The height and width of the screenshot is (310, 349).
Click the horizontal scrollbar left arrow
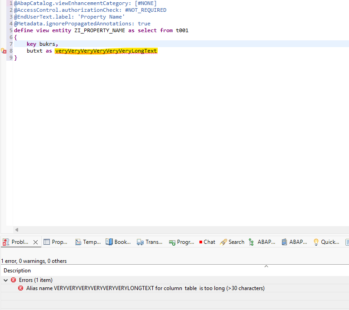pos(17,230)
